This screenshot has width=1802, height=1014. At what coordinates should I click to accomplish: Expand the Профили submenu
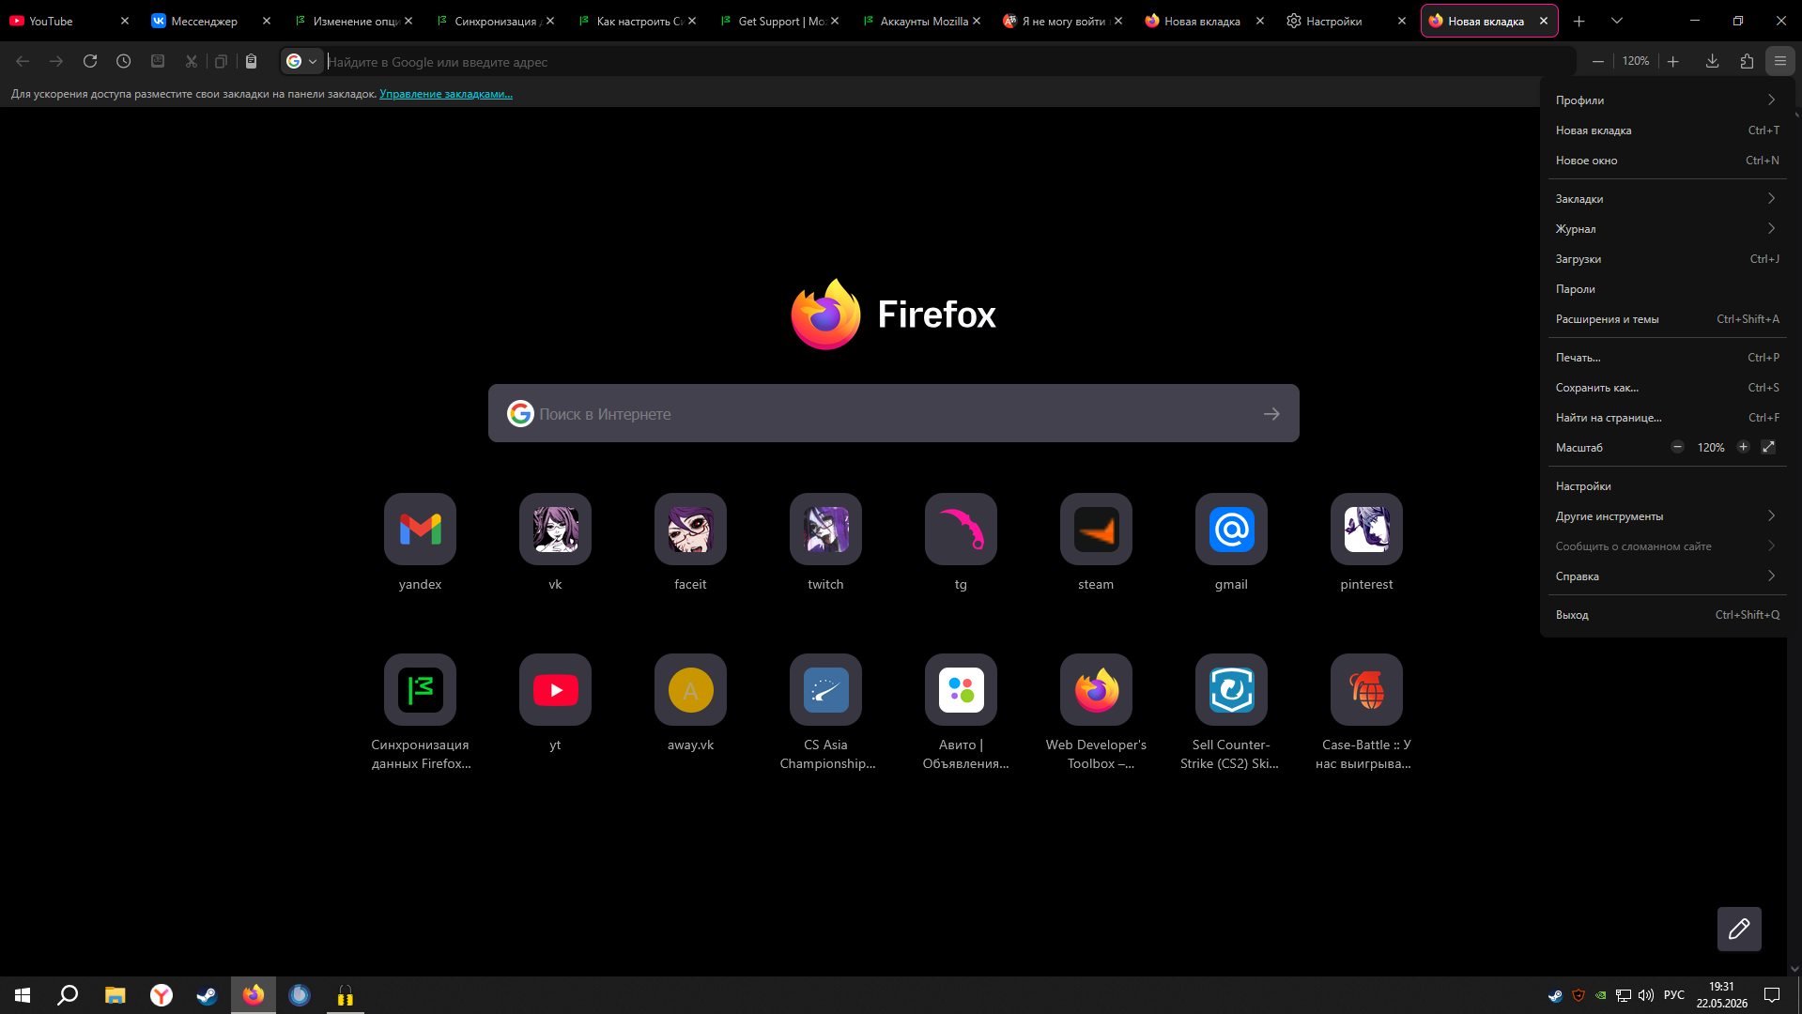point(1667,100)
